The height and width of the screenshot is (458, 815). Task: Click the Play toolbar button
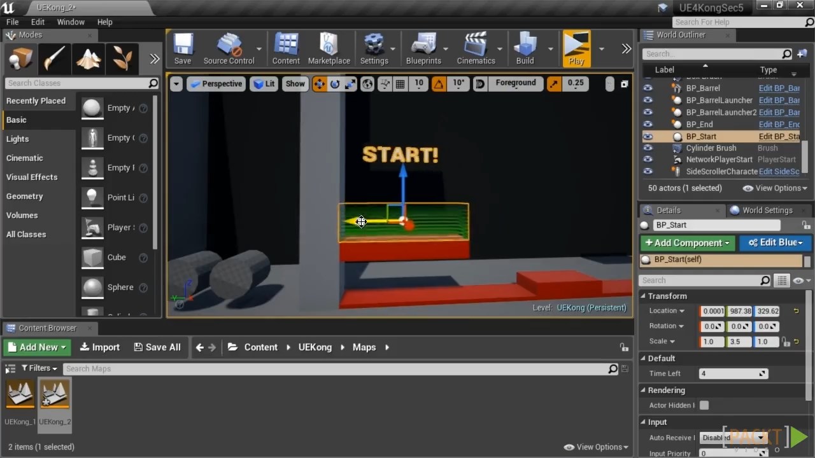(576, 49)
